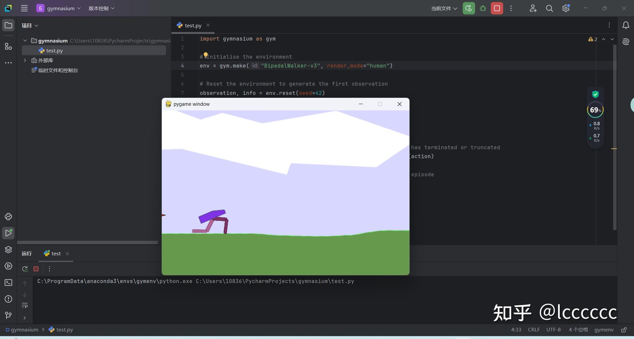Viewport: 634px width, 339px height.
Task: Open the main hamburger menu
Action: 24,8
